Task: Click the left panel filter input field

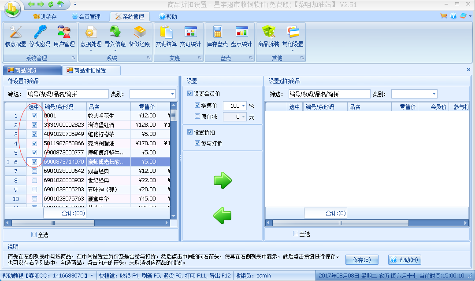Action: click(x=67, y=94)
